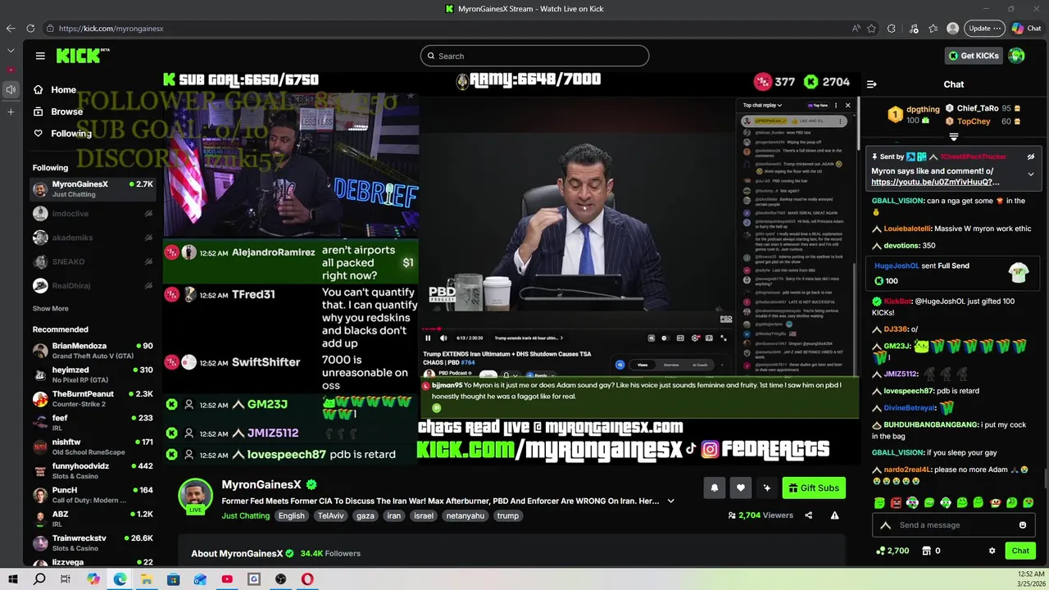Reload the page with the refresh icon
Screen dimensions: 1049x590
tap(30, 28)
